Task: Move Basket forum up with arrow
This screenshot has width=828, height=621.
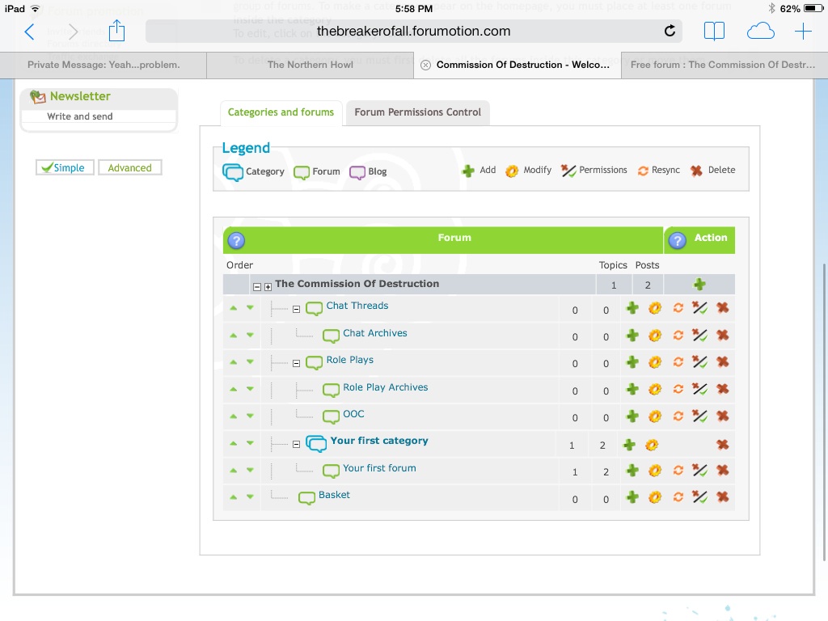Action: (x=234, y=497)
